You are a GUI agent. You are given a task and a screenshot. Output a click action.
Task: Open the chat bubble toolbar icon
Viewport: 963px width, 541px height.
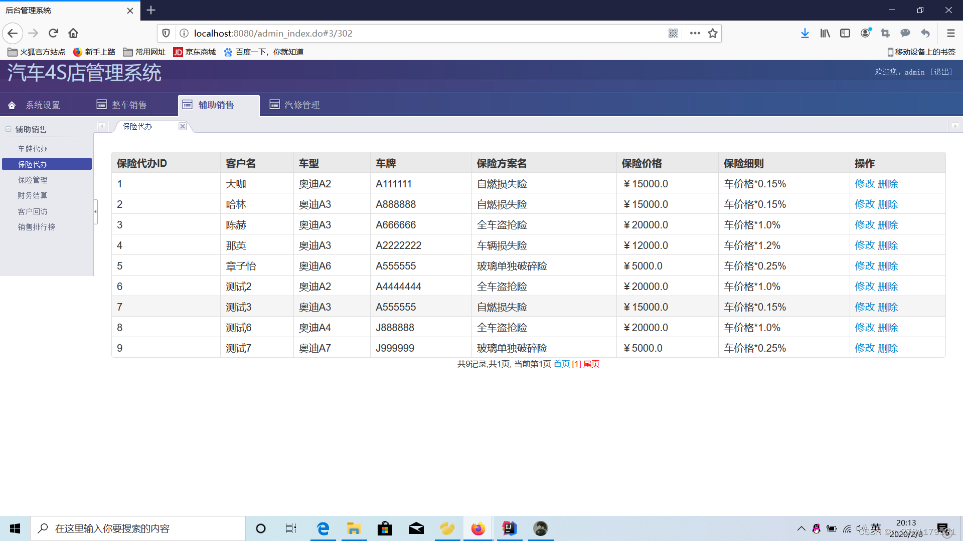[905, 33]
